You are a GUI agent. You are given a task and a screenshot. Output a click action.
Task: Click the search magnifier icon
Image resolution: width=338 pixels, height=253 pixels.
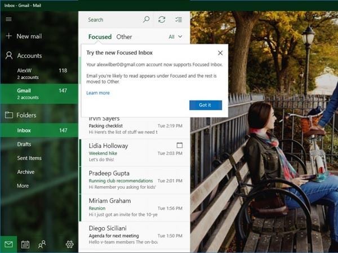coord(146,20)
